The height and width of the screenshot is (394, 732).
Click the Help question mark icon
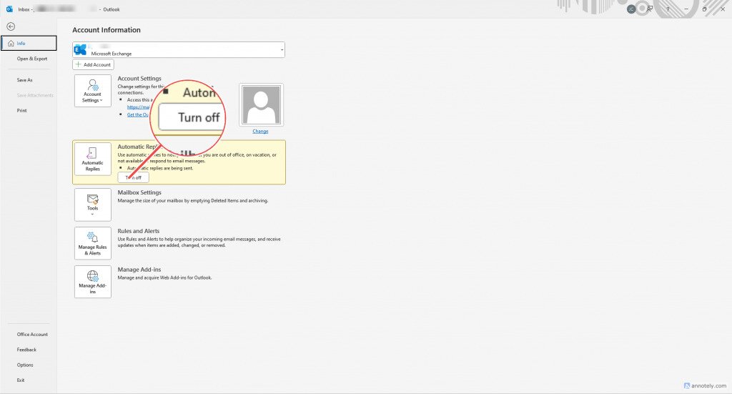click(668, 9)
